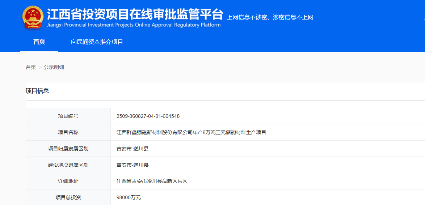Go to 首页 via breadcrumb link

point(31,67)
